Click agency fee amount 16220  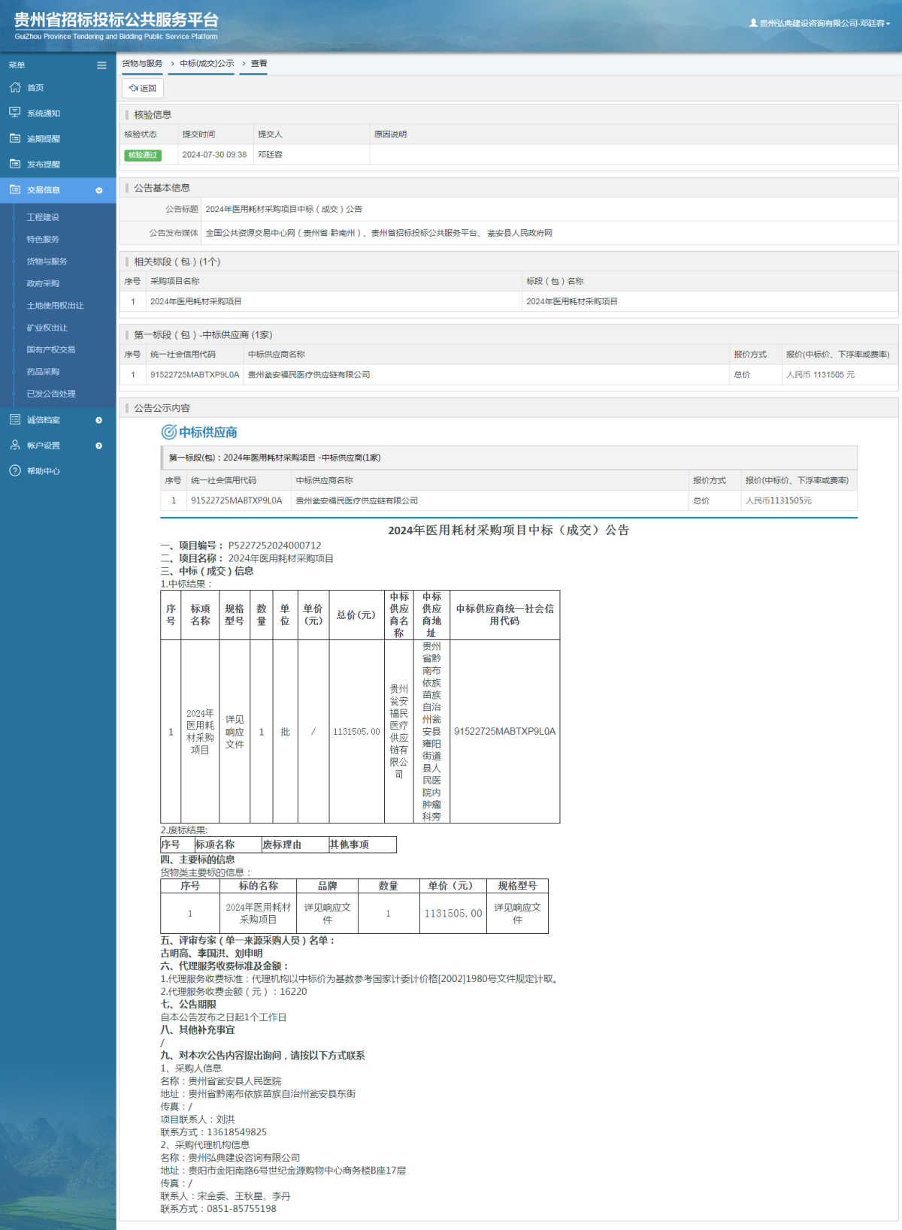tap(293, 992)
